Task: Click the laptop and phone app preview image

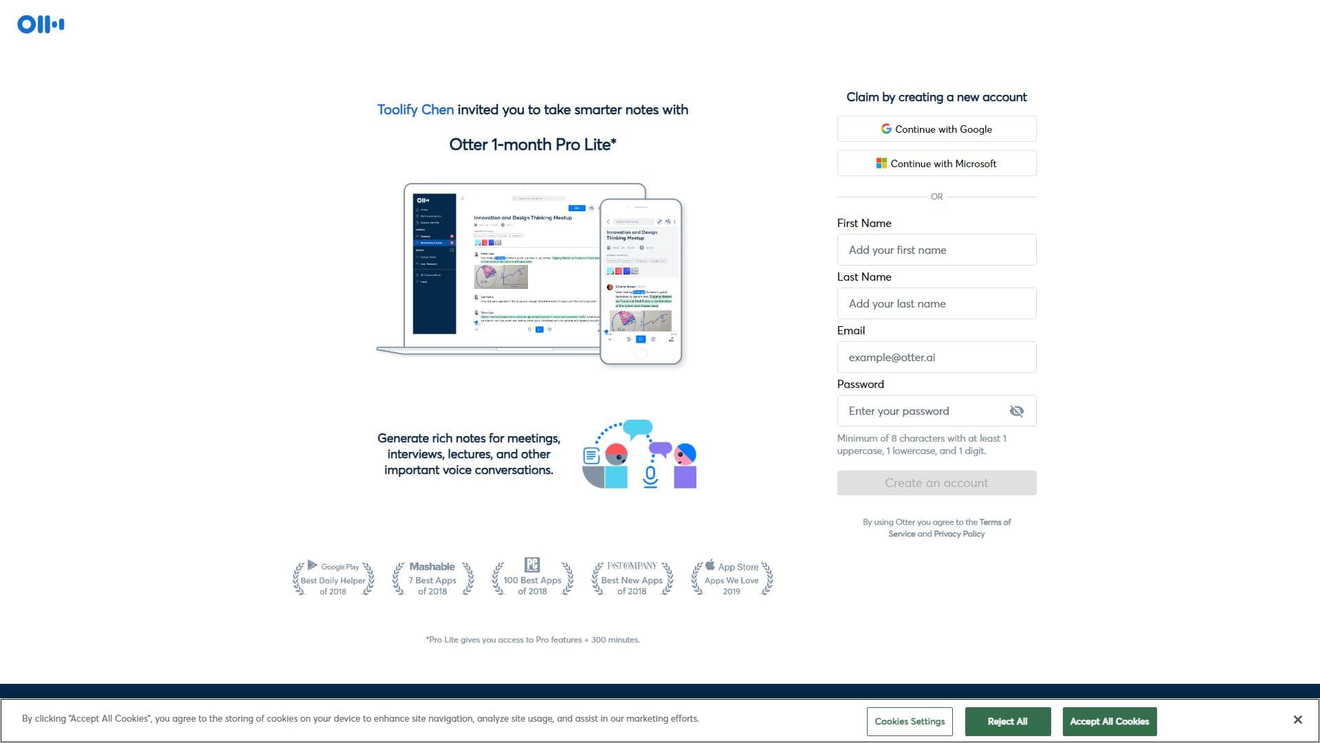Action: [x=529, y=274]
